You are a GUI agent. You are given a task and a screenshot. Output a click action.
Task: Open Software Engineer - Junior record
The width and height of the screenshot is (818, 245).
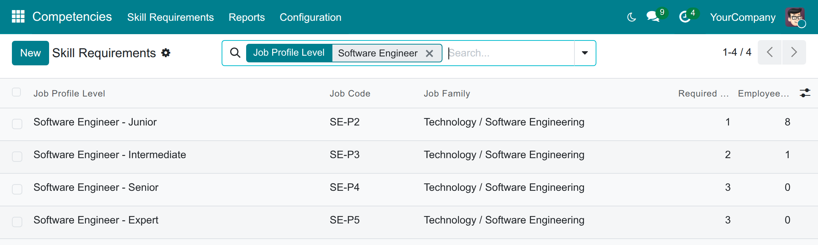click(95, 122)
